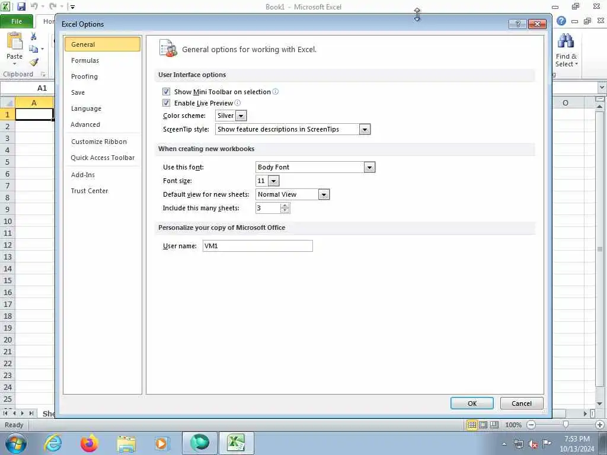Click the first sheet navigation arrow
607x455 pixels.
tap(5, 413)
